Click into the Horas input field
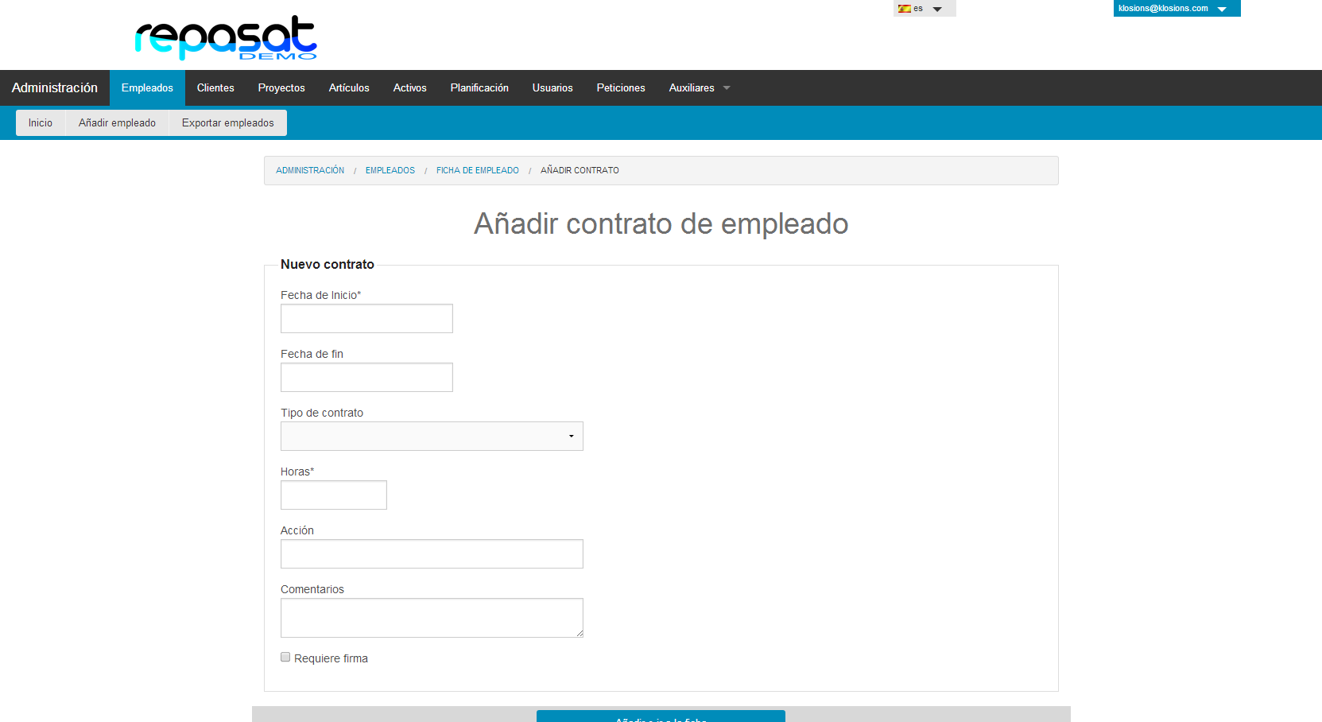 (x=334, y=495)
